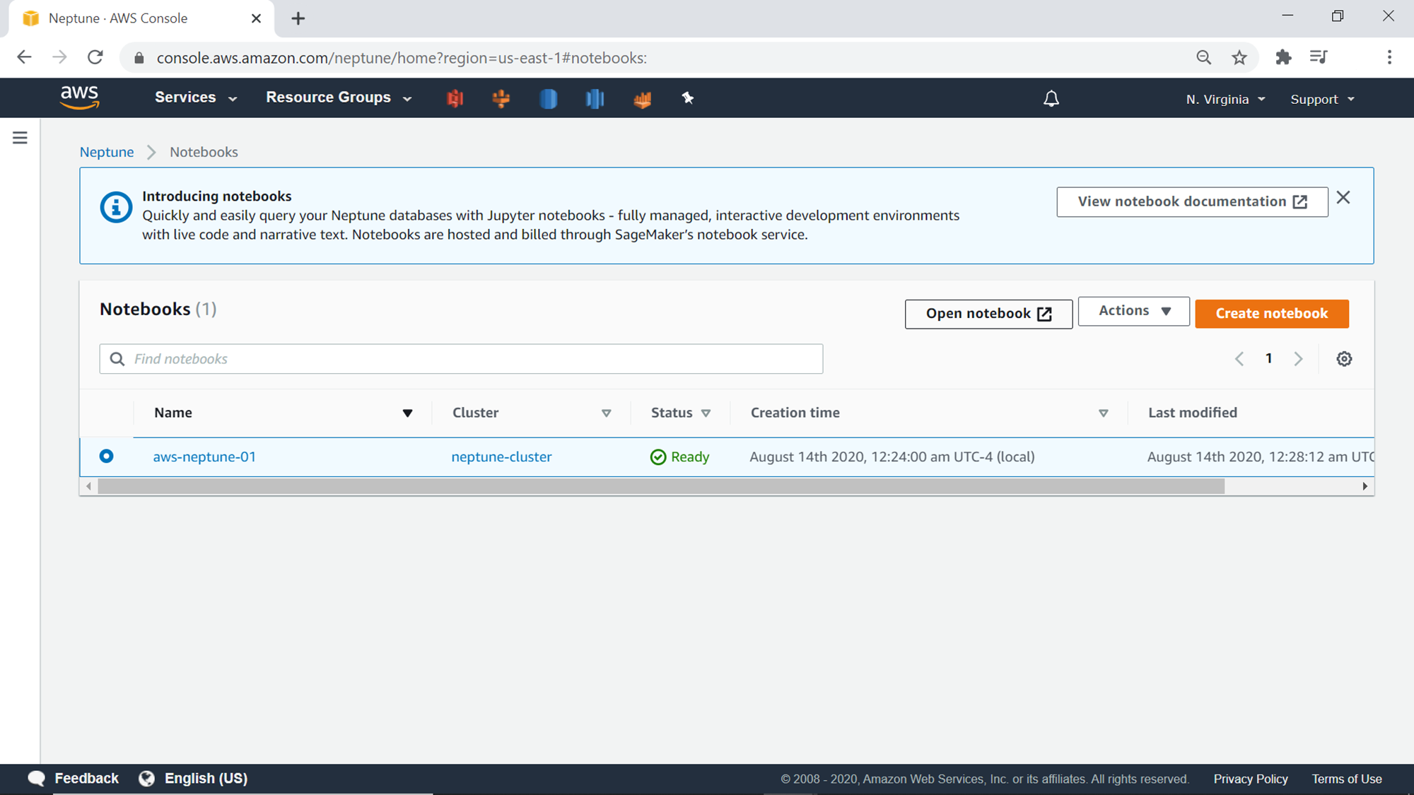This screenshot has width=1414, height=795.
Task: Click the AWS logo home icon
Action: (79, 98)
